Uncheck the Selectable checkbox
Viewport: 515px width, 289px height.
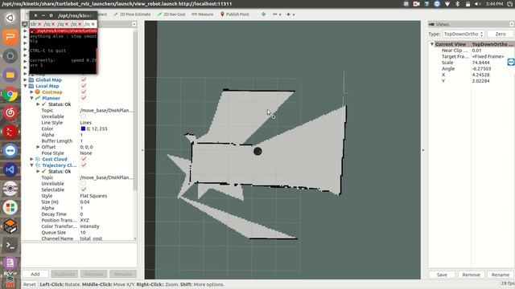point(84,189)
